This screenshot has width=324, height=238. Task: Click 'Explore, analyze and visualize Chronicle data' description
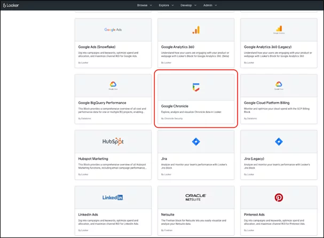[x=191, y=112]
